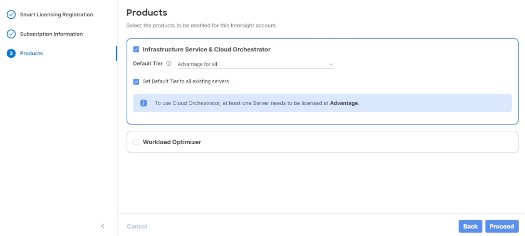Uncheck Infrastructure Service & Cloud Orchestrator checkbox
The height and width of the screenshot is (236, 525).
pos(136,50)
